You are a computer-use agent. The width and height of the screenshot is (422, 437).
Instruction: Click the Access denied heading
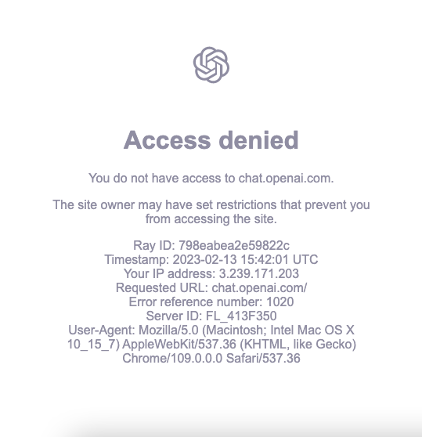click(x=211, y=140)
